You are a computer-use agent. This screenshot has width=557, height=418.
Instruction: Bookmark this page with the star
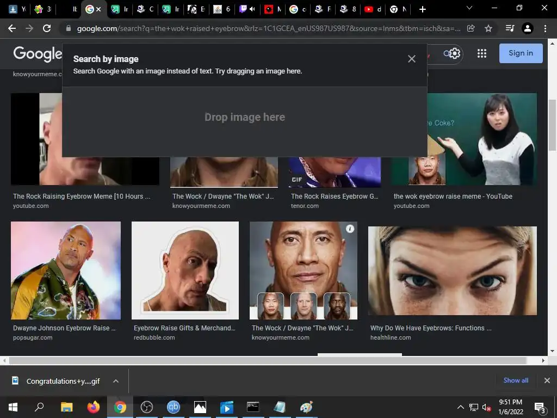coord(488,28)
